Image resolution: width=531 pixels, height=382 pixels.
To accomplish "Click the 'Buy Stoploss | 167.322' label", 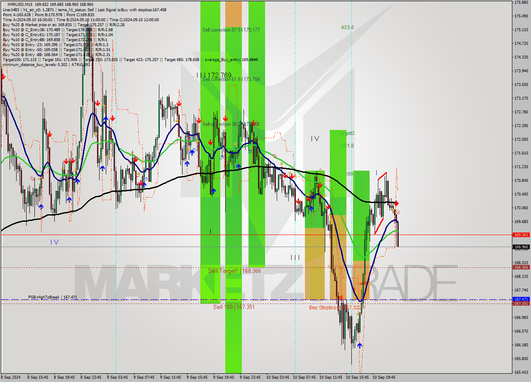I will point(335,308).
